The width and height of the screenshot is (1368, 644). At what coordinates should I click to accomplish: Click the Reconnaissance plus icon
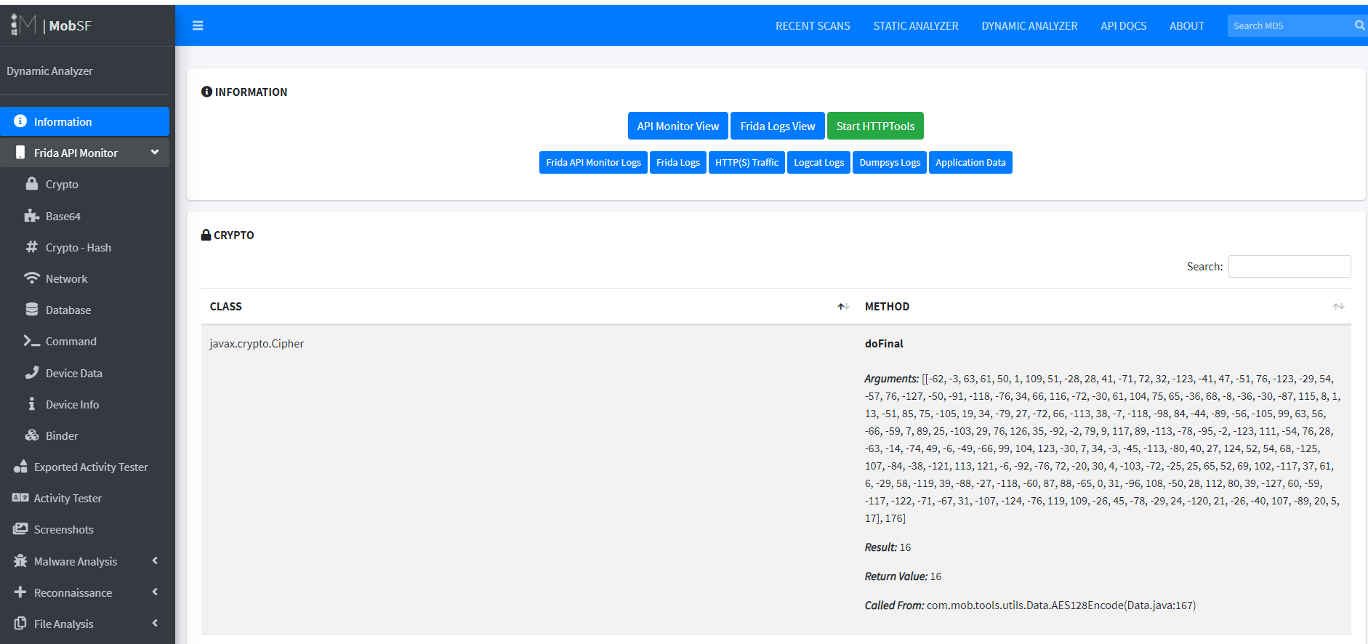(20, 592)
